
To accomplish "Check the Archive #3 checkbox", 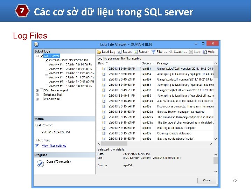I will pyautogui.click(x=47, y=73).
